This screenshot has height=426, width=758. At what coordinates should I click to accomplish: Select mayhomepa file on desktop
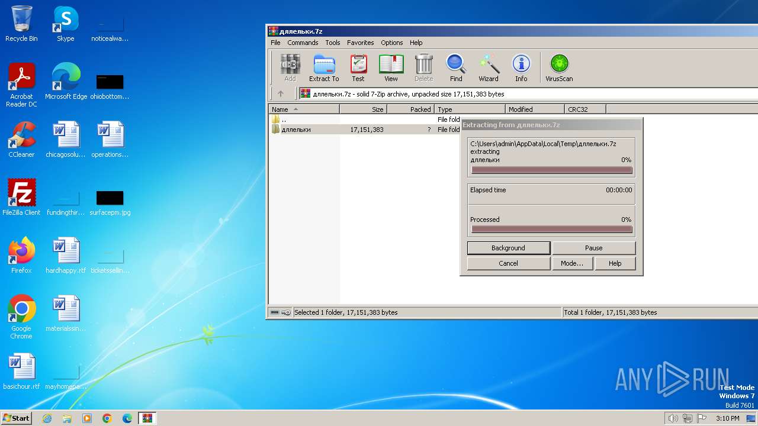(66, 375)
